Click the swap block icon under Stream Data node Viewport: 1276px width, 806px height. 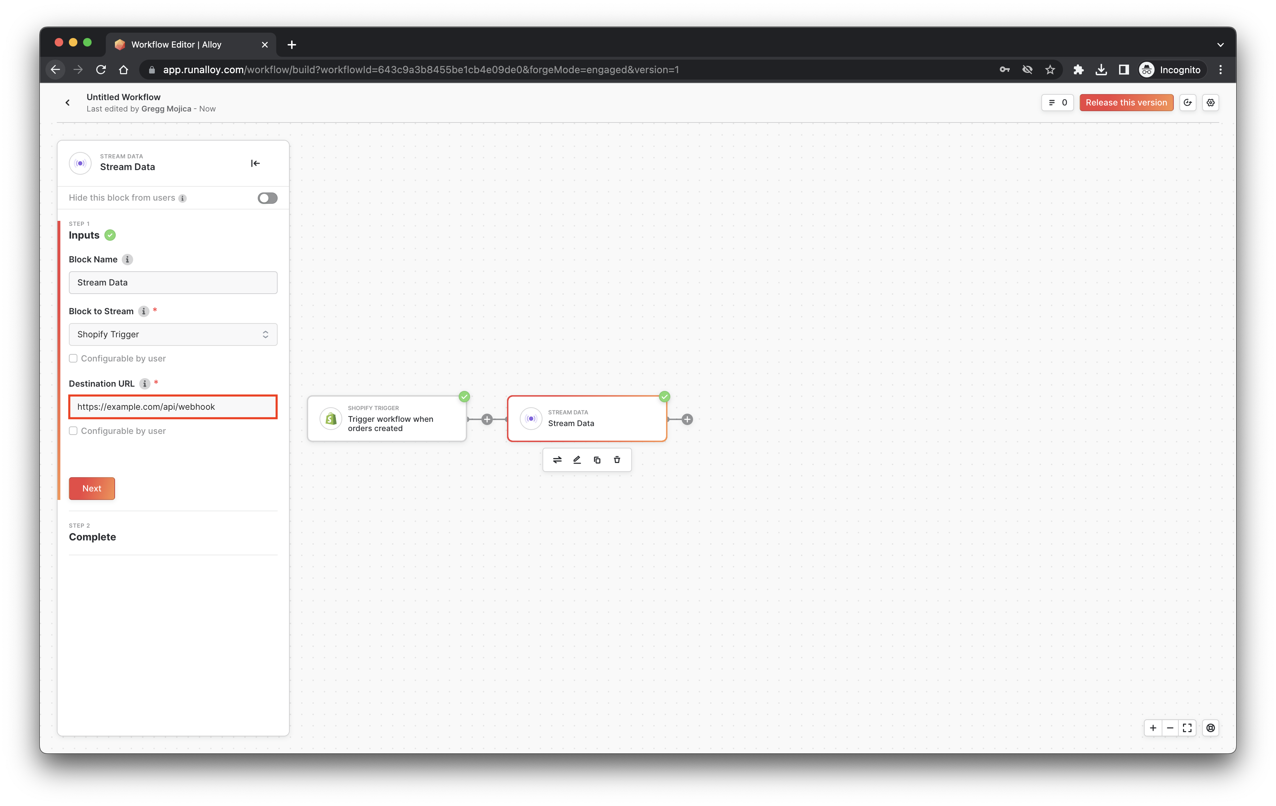(557, 460)
